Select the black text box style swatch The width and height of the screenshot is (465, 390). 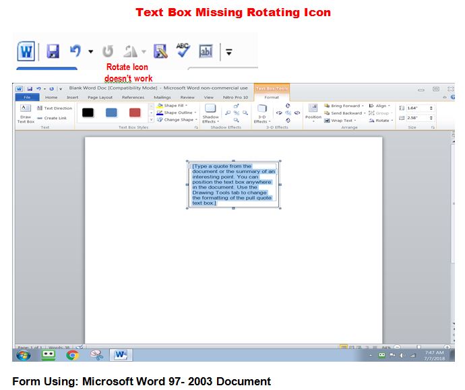tap(88, 112)
